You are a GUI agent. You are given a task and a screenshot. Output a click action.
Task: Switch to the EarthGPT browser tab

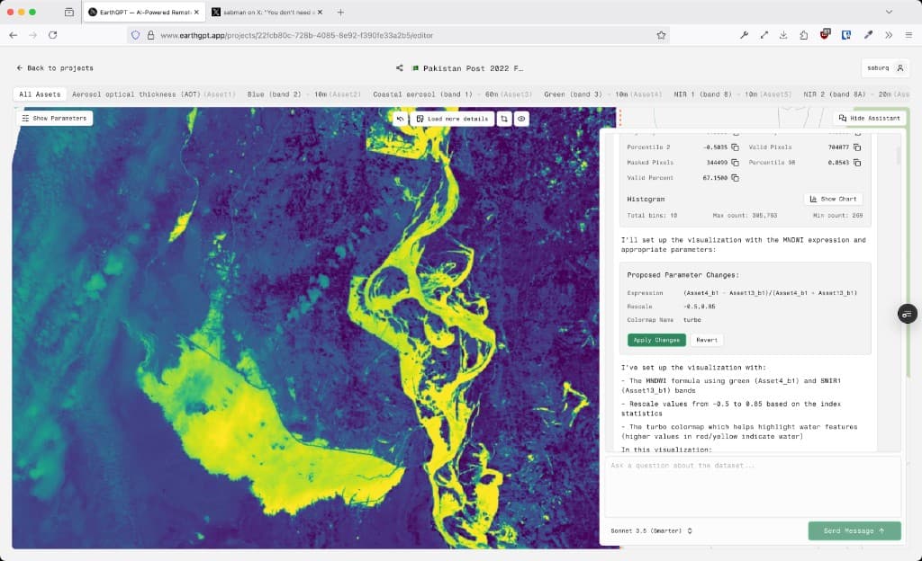[x=144, y=12]
